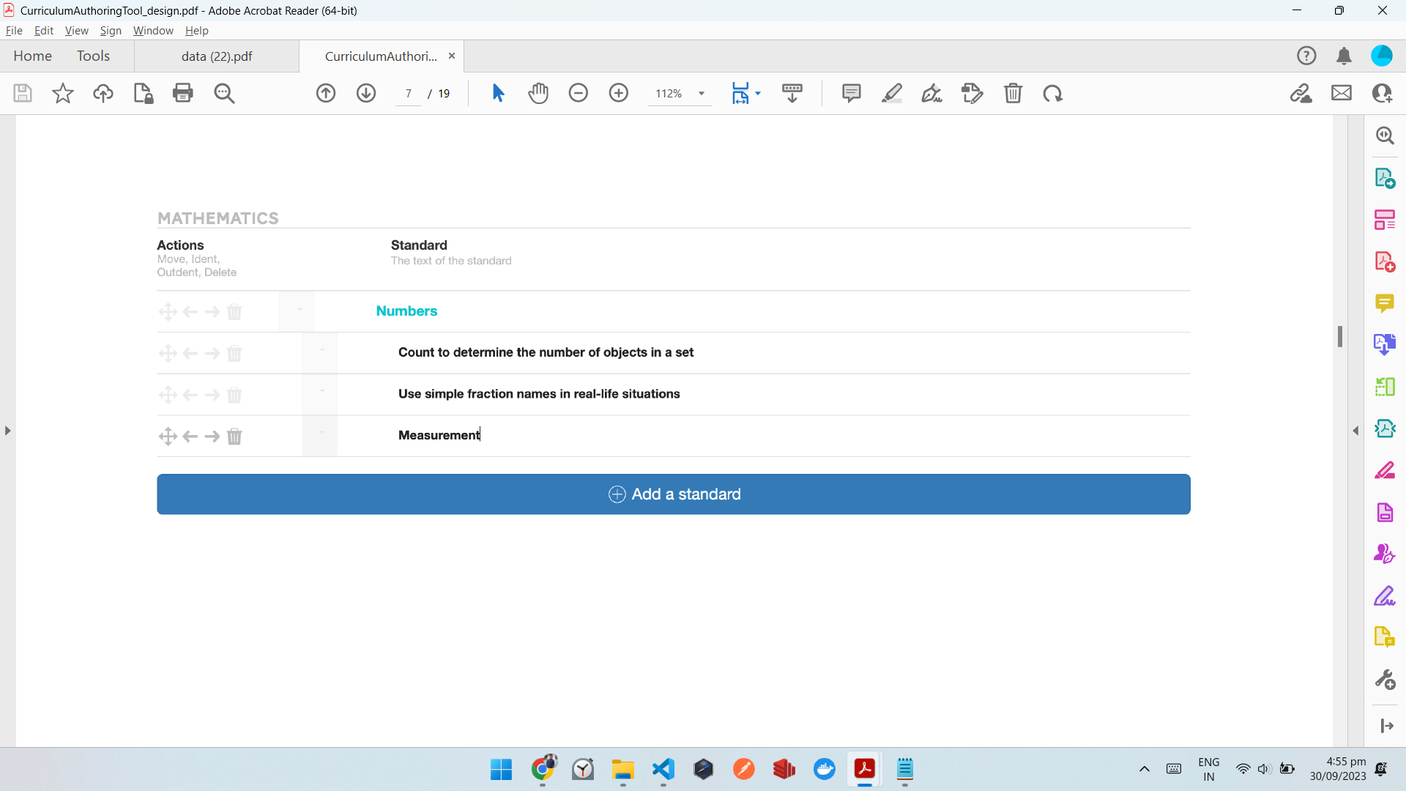This screenshot has height=791, width=1406.
Task: Add a sticky note comment
Action: [x=851, y=93]
